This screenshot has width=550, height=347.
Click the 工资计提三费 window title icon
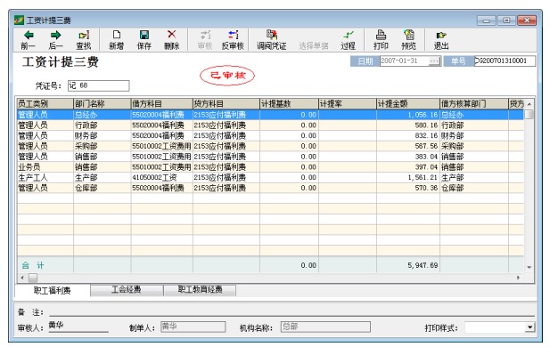coord(19,20)
